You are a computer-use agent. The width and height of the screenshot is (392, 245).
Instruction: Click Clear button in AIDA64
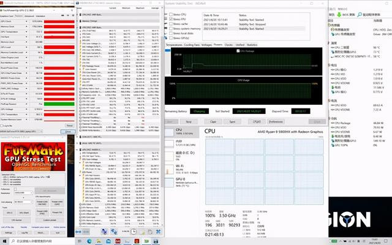213,122
